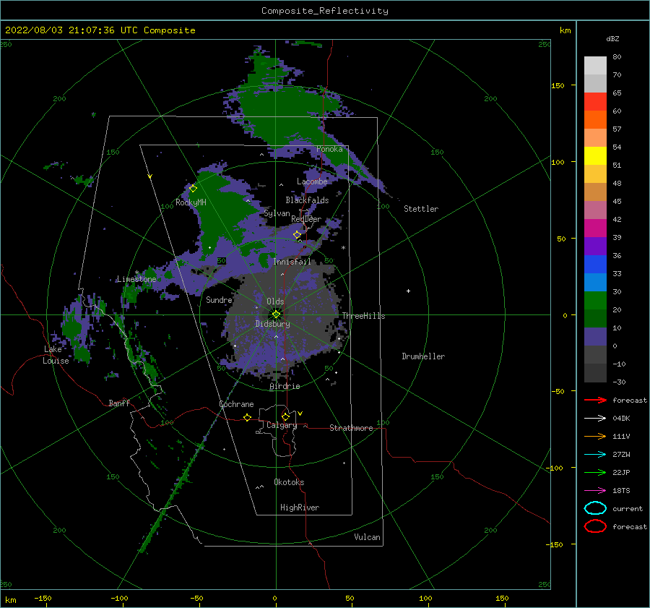Pick the magenta 39-42 dBZ swatch

595,228
